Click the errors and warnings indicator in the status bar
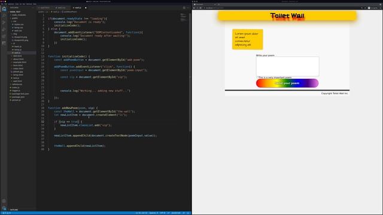This screenshot has width=383, height=215. click(7, 213)
